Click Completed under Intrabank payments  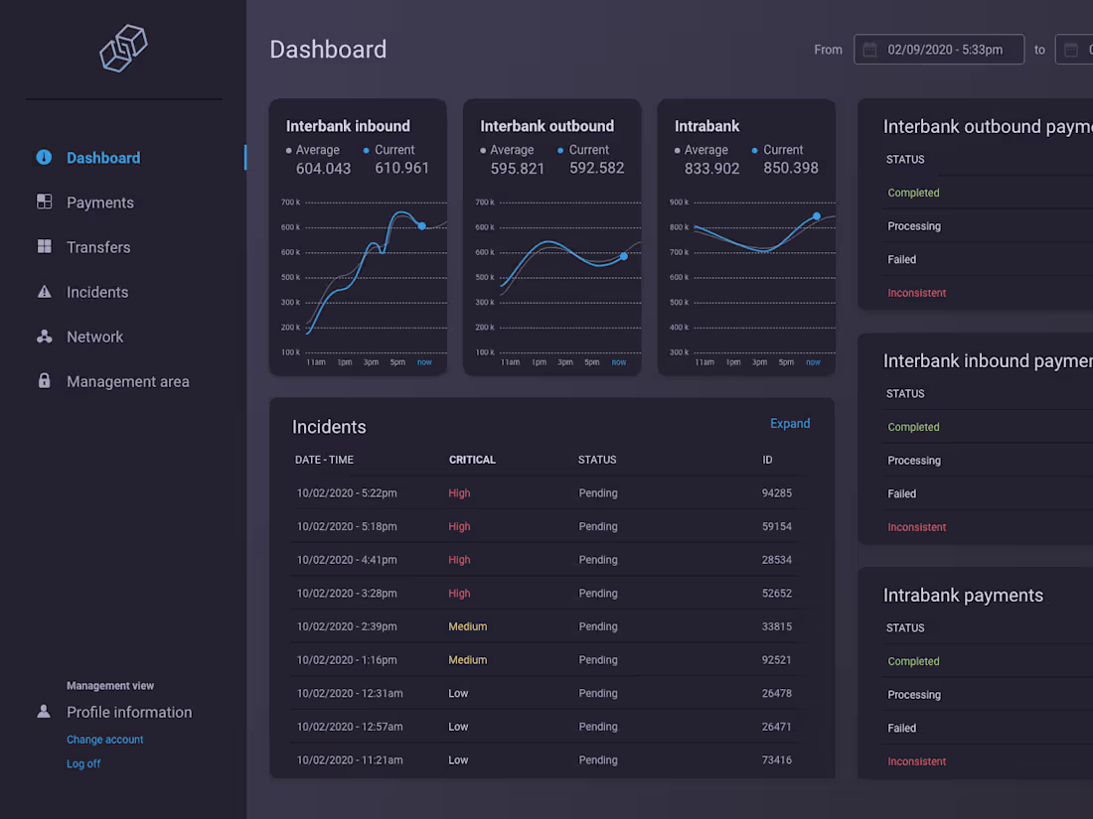click(913, 661)
